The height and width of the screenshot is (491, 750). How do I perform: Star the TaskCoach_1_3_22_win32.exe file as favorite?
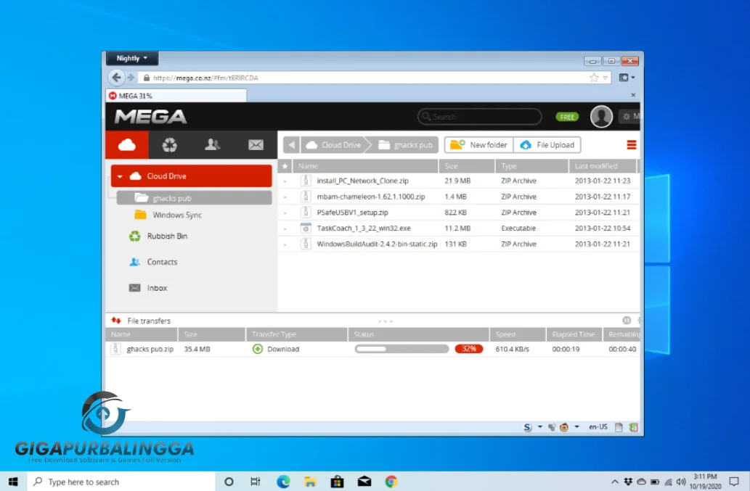click(x=286, y=228)
